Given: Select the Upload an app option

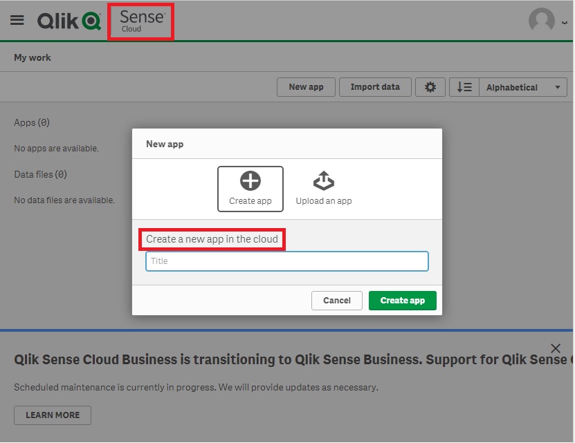Looking at the screenshot, I should coord(324,189).
